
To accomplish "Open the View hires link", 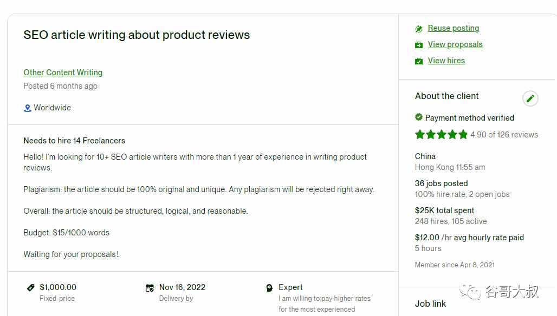I will point(446,61).
